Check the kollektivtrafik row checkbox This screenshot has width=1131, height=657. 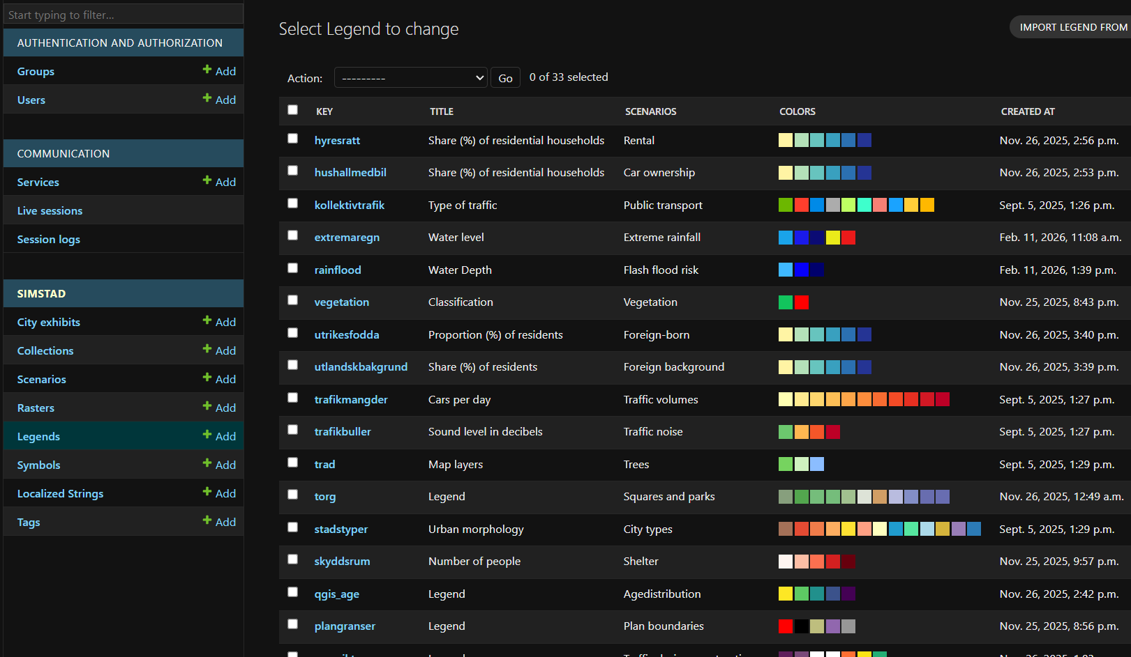click(x=292, y=203)
